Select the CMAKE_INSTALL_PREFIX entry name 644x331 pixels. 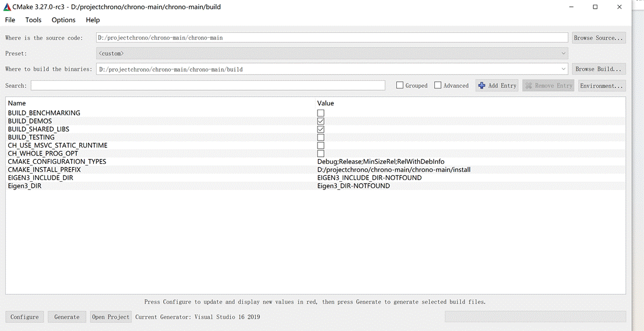[x=44, y=170]
